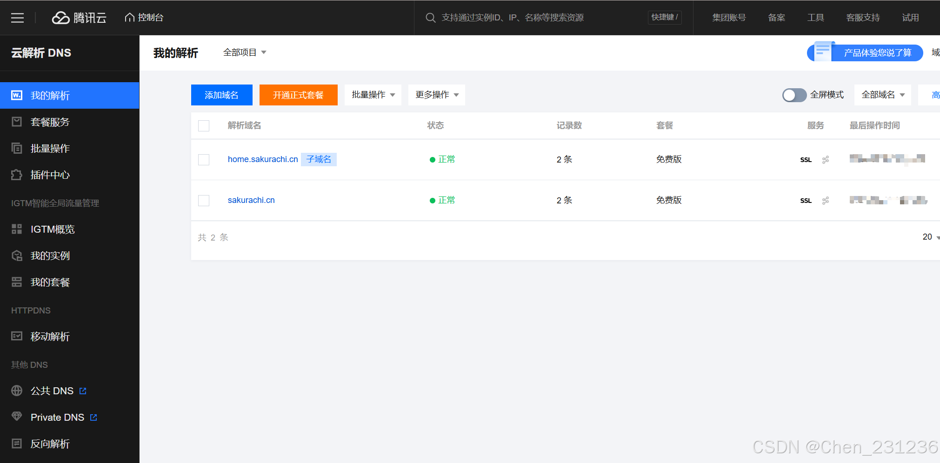Select 移动解析 in sidebar
The height and width of the screenshot is (463, 940).
pos(70,337)
